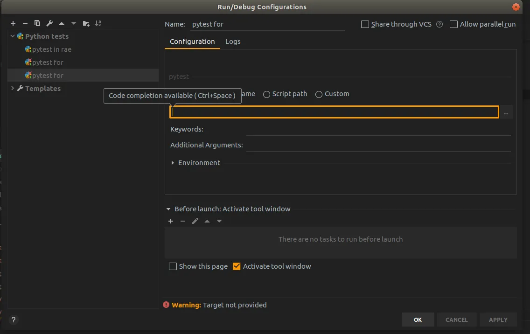
Task: Select the Script path radio button
Action: pos(267,94)
